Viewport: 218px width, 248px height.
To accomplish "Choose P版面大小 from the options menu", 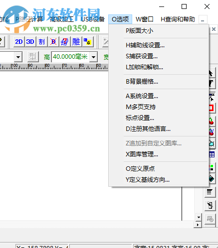I will point(159,31).
